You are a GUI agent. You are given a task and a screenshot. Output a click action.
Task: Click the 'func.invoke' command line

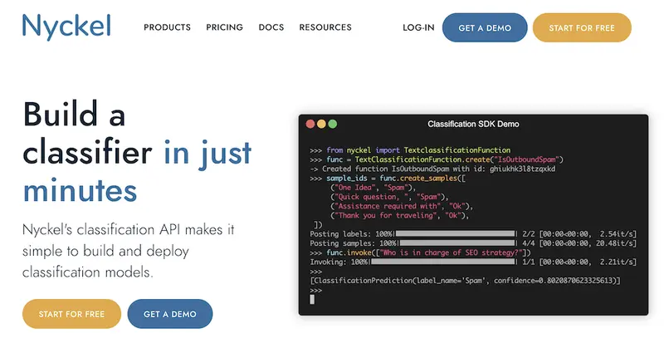click(420, 252)
